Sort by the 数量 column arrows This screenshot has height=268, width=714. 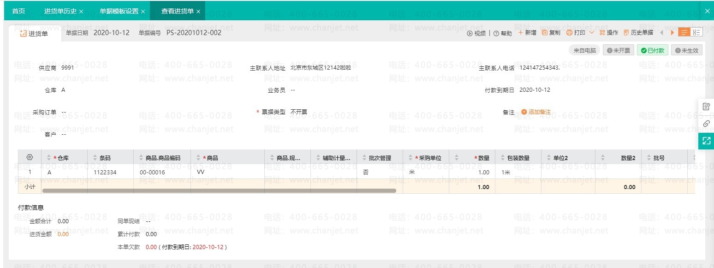456,158
